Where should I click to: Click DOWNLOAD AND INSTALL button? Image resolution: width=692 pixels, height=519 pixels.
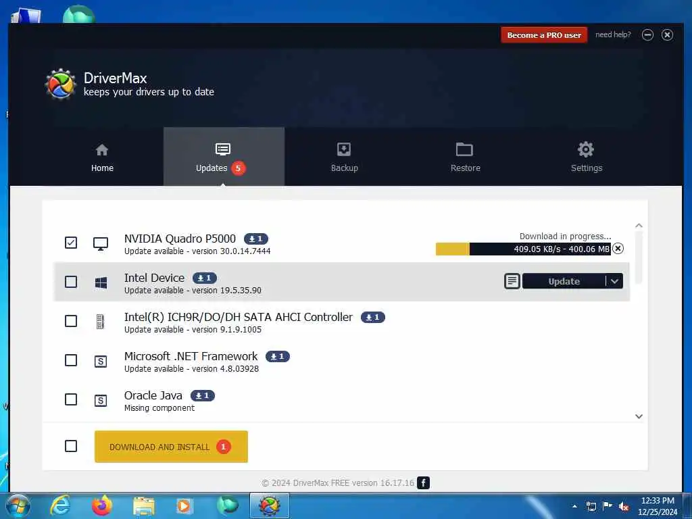(171, 447)
